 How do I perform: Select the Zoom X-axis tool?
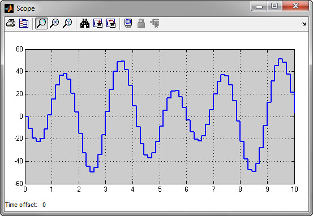pyautogui.click(x=54, y=23)
